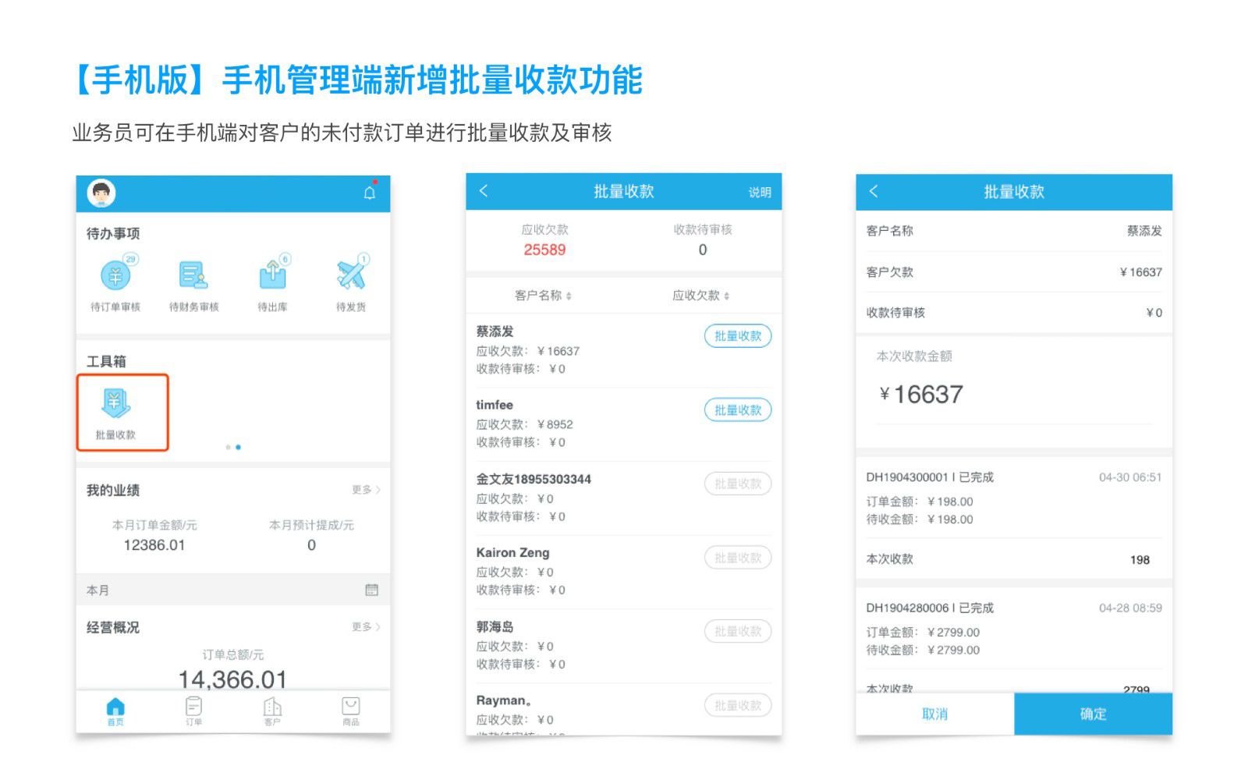Expand 更多 next to 我的业绩
Viewport: 1248px width, 780px height.
[x=365, y=490]
